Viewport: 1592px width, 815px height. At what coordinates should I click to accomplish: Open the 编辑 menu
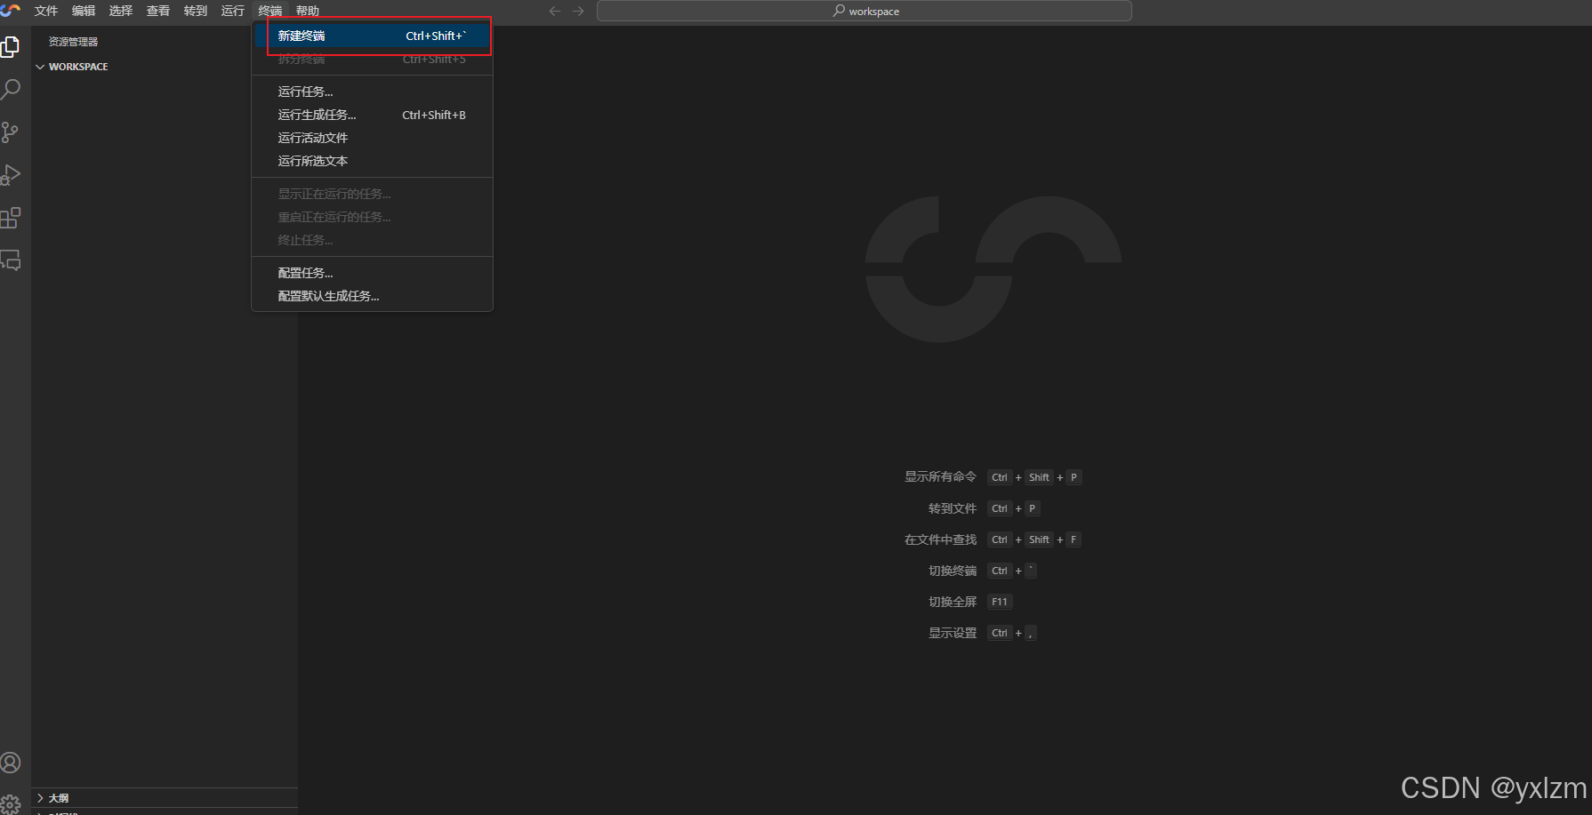(x=84, y=11)
